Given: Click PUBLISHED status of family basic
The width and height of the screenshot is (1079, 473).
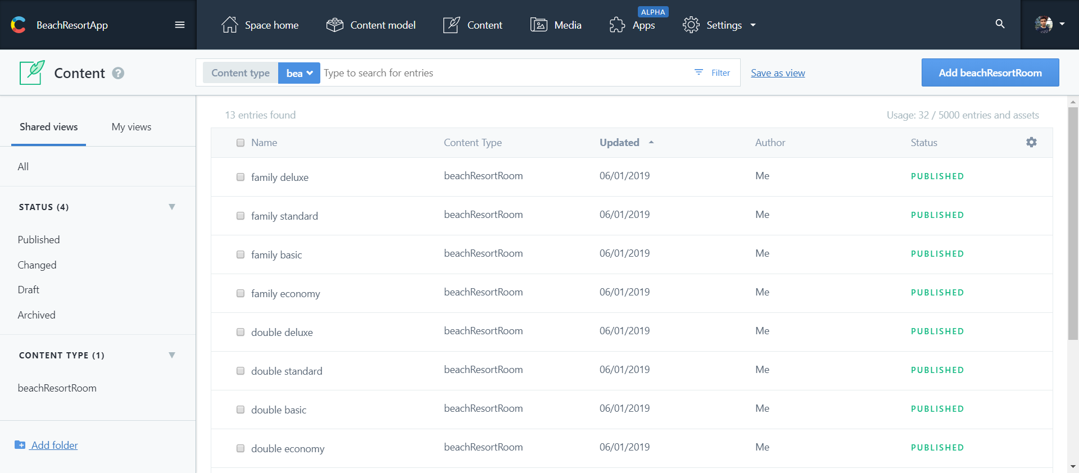Looking at the screenshot, I should (937, 254).
